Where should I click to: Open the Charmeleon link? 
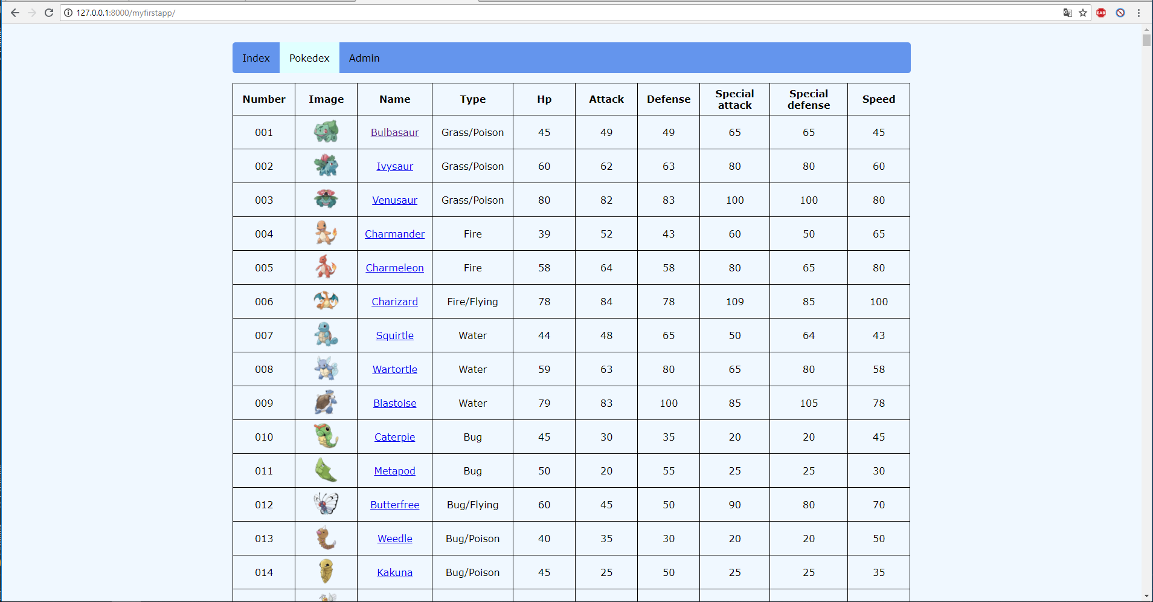[x=394, y=268]
